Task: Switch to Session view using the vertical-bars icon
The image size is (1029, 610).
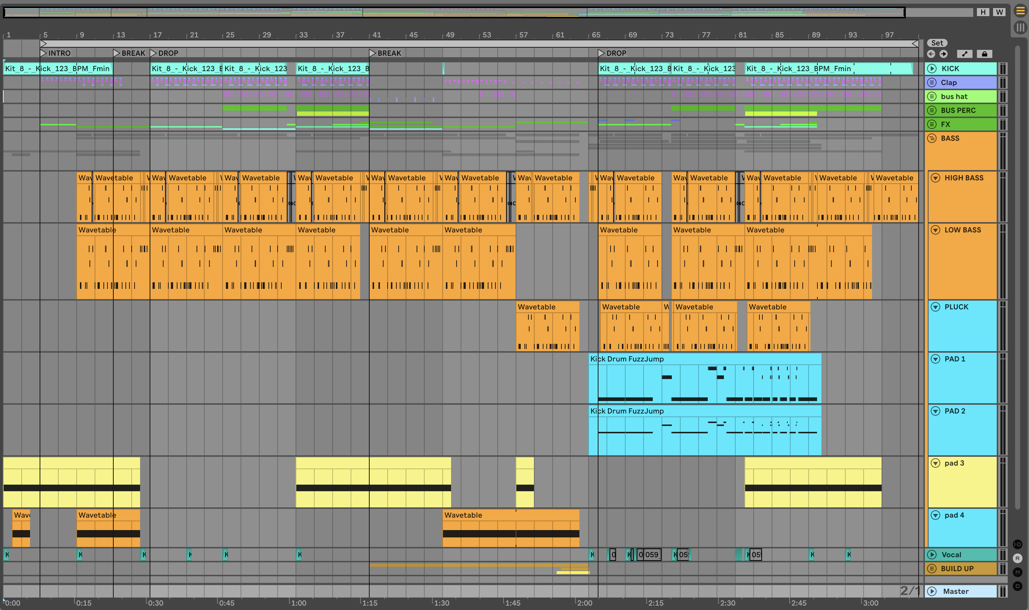Action: (1020, 27)
